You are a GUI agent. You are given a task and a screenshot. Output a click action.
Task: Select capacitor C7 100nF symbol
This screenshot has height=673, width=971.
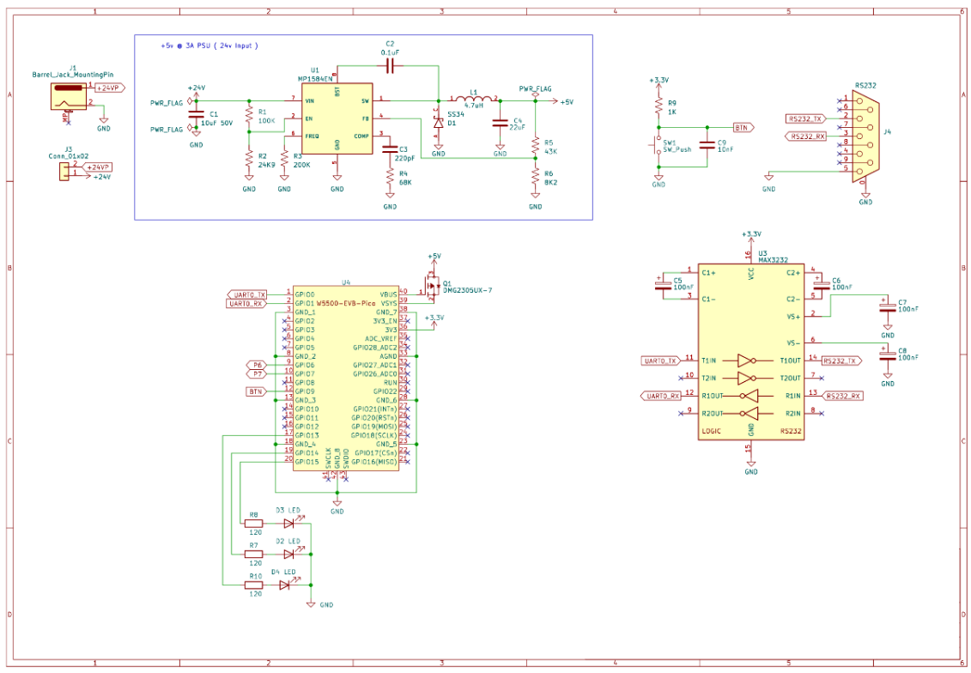point(888,306)
